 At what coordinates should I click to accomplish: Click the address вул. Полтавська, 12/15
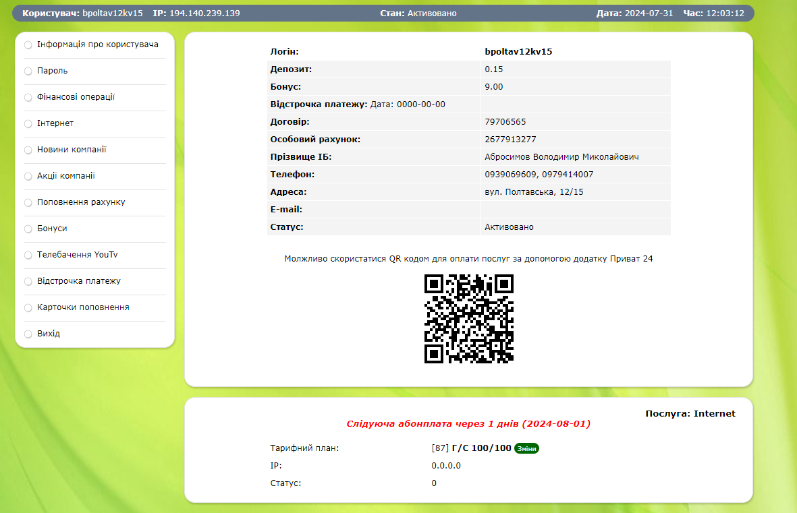coord(534,192)
